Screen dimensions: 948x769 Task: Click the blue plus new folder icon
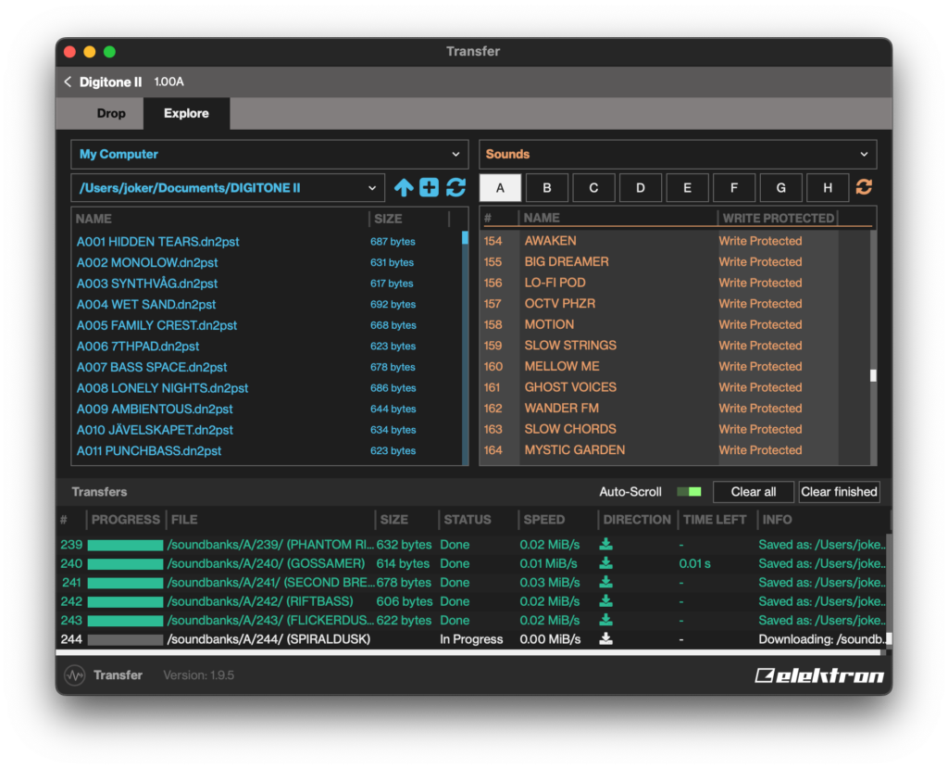tap(430, 187)
